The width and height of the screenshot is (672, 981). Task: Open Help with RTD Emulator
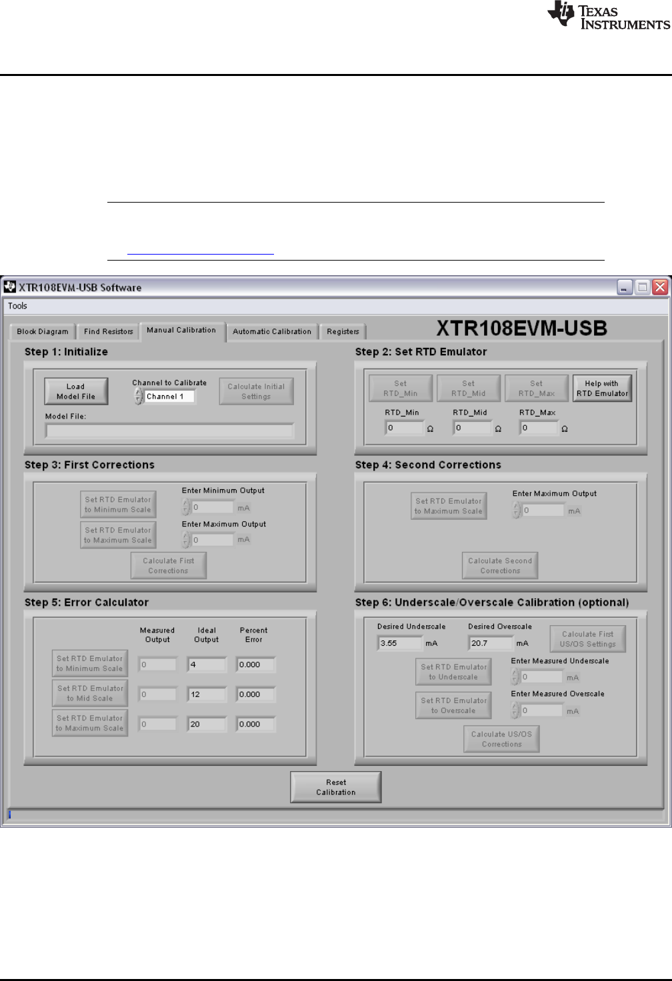[x=602, y=388]
